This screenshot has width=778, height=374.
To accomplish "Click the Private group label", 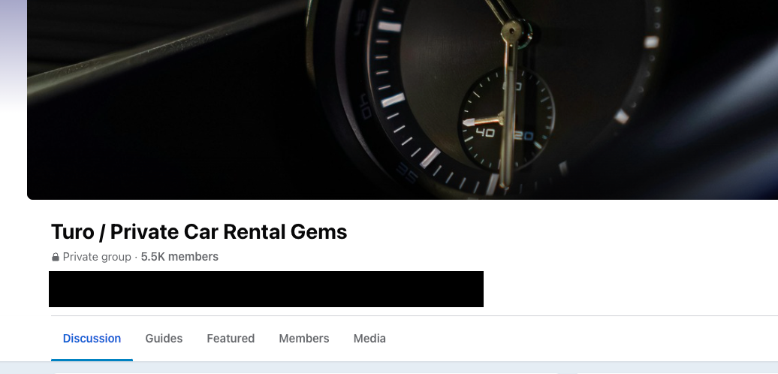I will click(97, 257).
